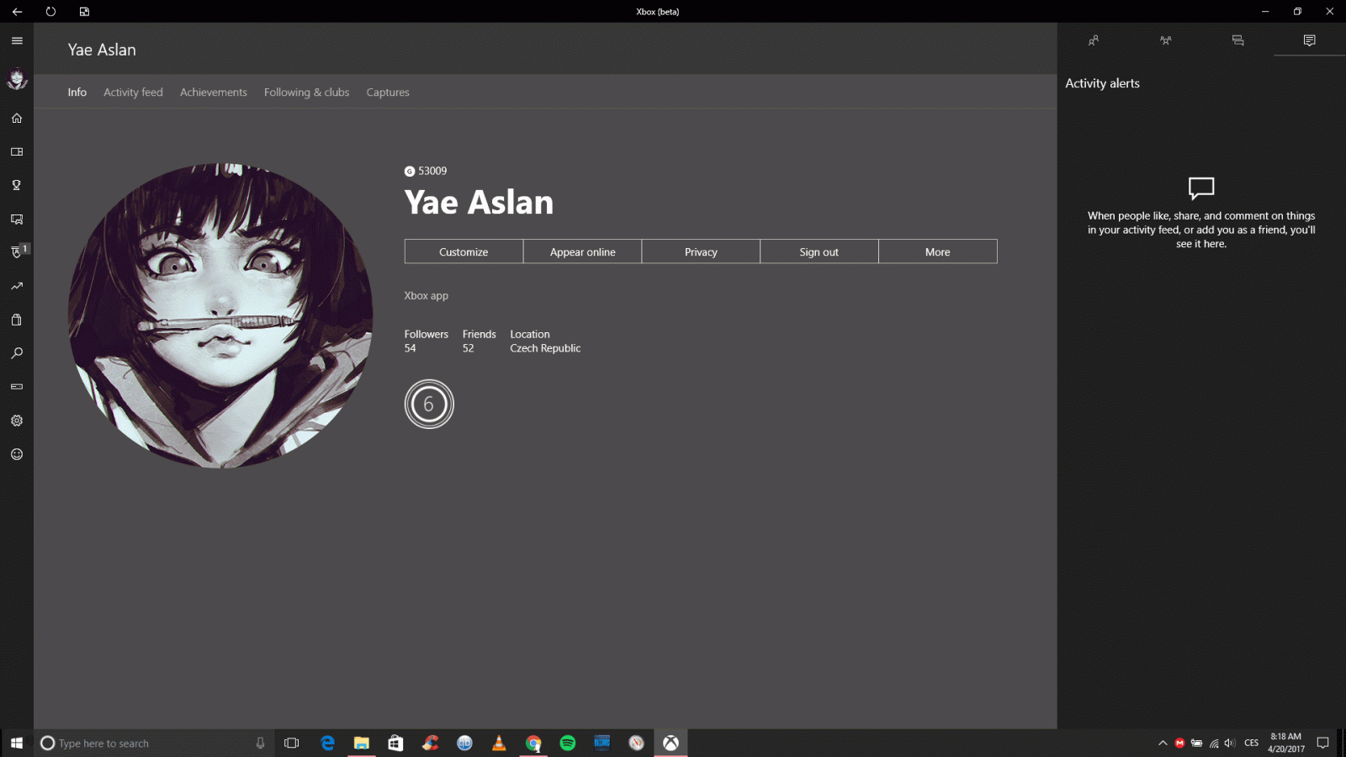Open the Following & clubs tab

click(x=306, y=92)
